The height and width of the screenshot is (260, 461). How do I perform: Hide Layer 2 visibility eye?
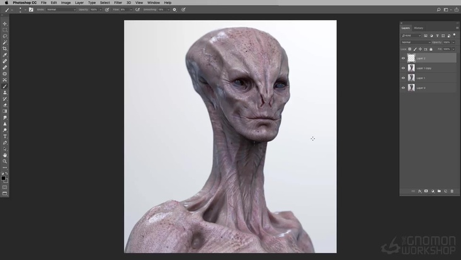(403, 58)
